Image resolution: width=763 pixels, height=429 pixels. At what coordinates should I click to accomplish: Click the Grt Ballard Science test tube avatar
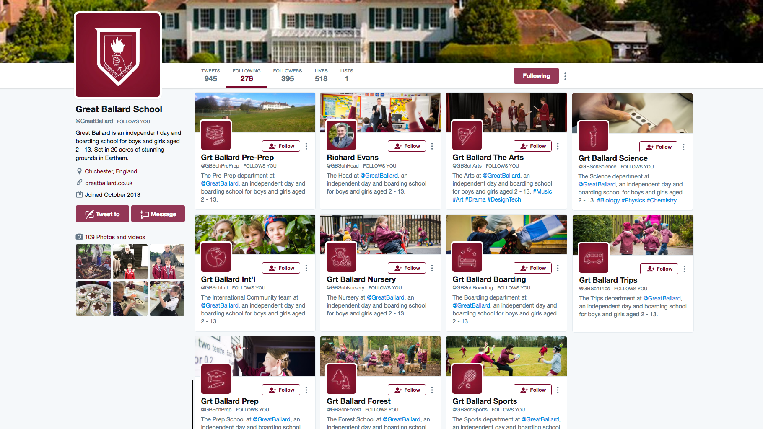[x=593, y=136]
